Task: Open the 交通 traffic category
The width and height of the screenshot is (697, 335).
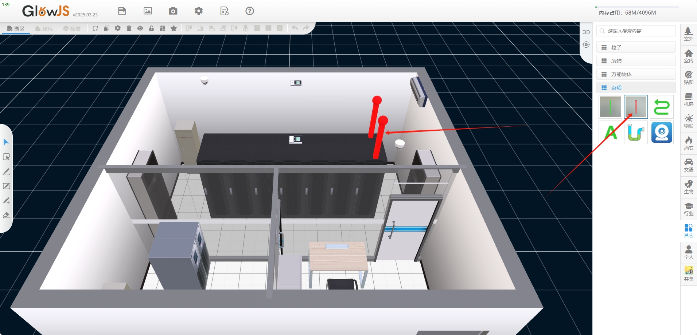Action: point(689,165)
